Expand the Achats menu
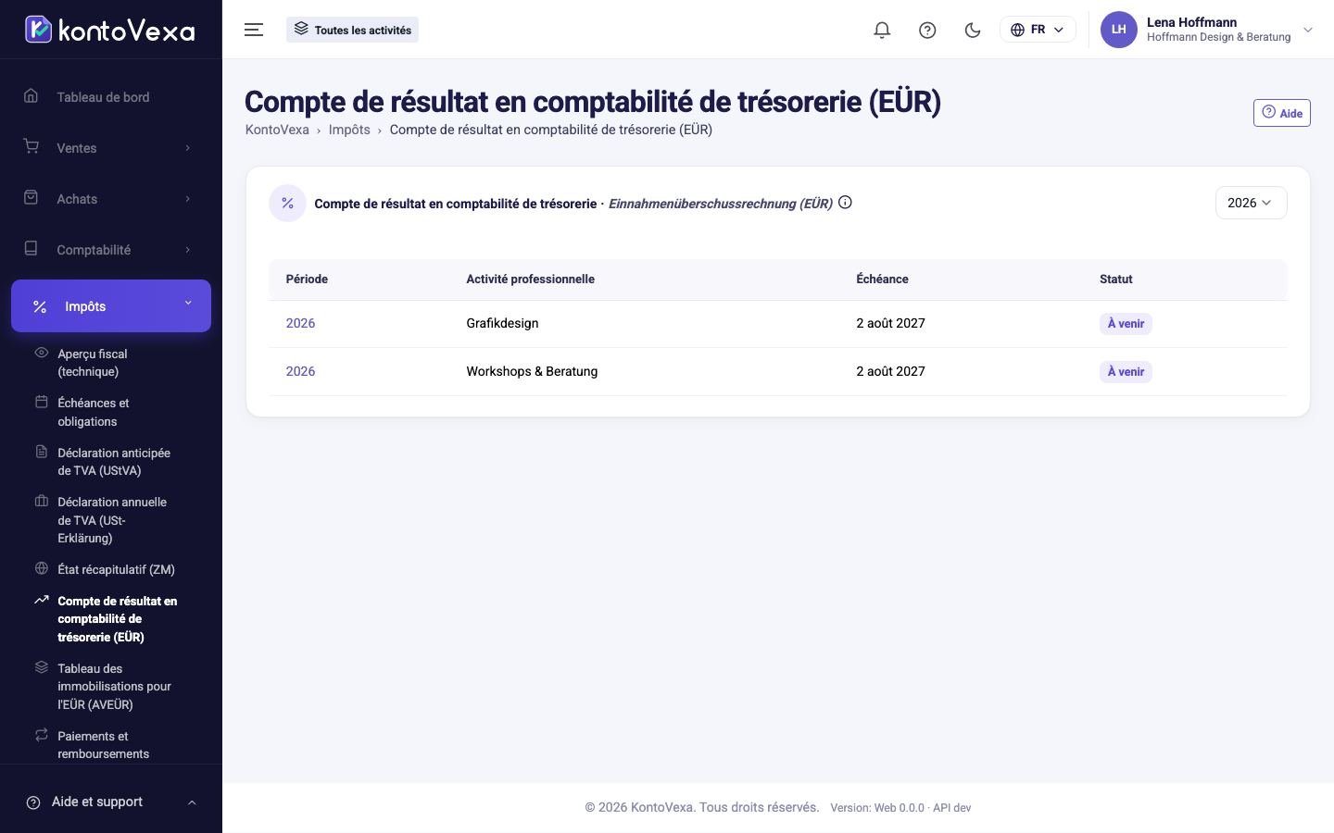The width and height of the screenshot is (1334, 833). tap(111, 199)
